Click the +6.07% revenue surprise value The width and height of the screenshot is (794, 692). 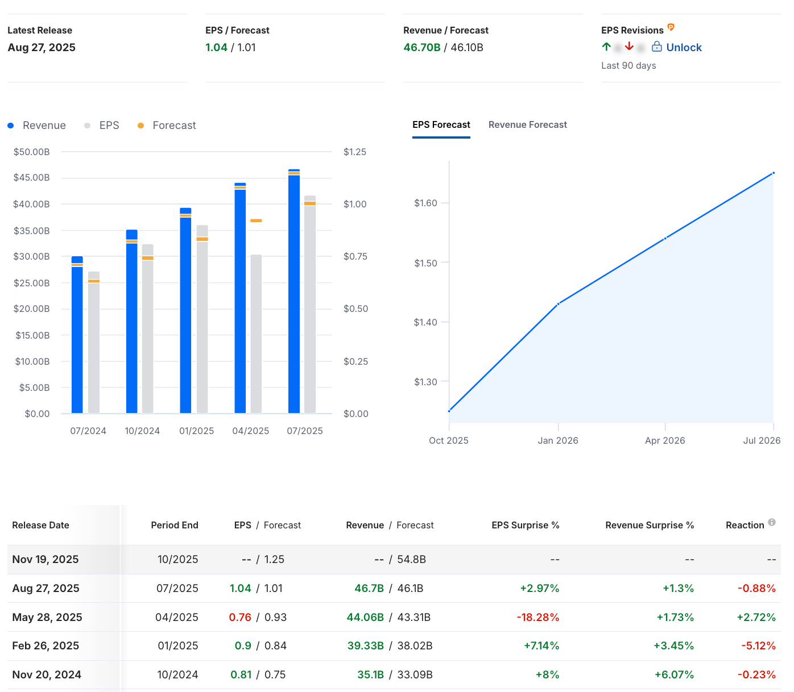(674, 675)
